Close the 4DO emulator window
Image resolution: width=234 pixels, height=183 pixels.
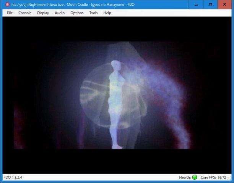224,5
